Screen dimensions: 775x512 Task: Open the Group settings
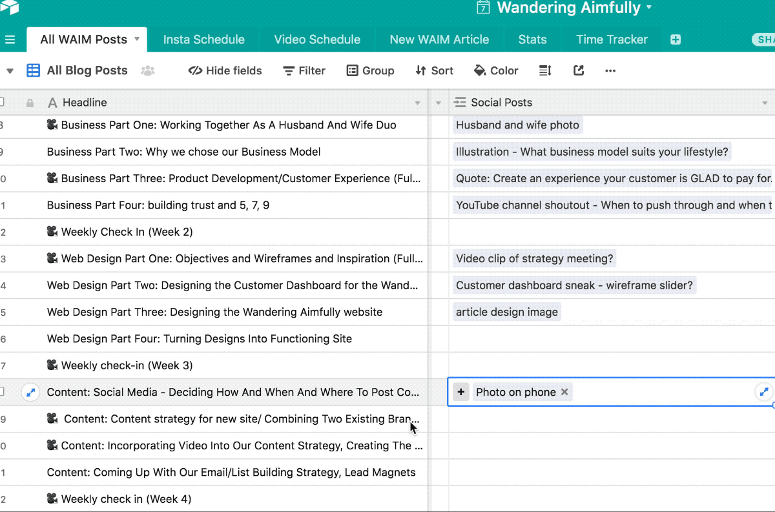tap(370, 70)
